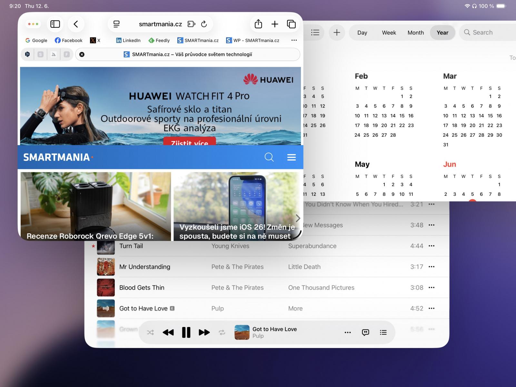Switch to the pinned tab with S icon
The image size is (516, 387).
click(40, 55)
